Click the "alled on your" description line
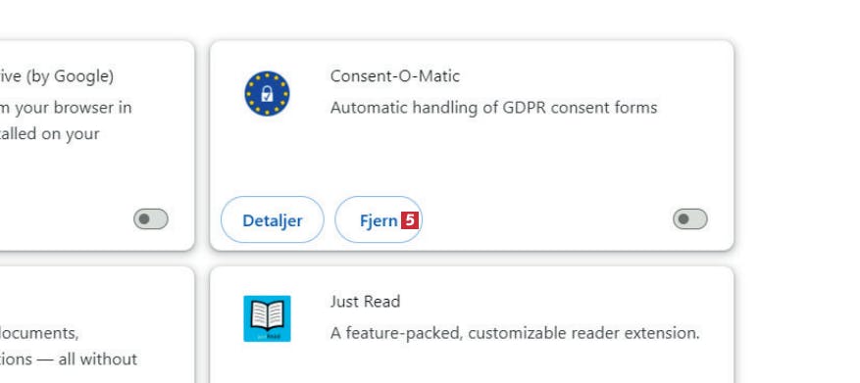 50,134
